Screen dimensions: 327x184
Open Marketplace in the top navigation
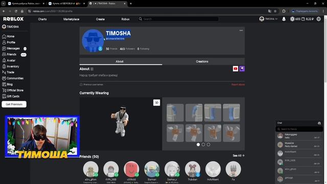72,19
